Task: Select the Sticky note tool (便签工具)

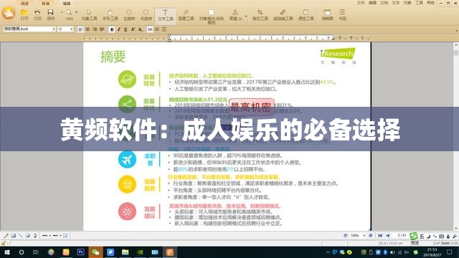Action: [306, 14]
